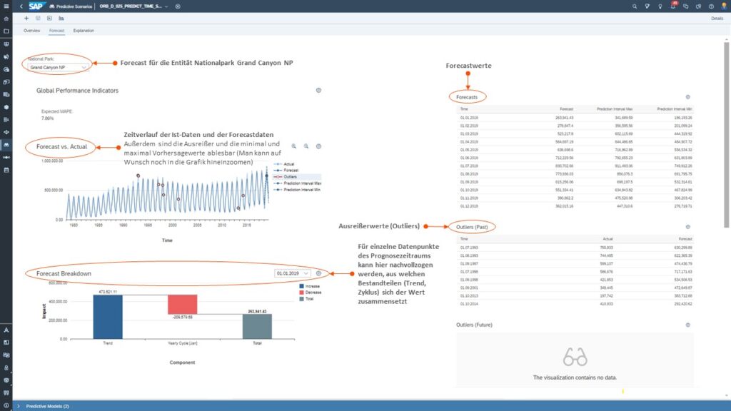Open the Forecast Breakdown date dropdown
This screenshot has height=411, width=731.
tap(293, 273)
